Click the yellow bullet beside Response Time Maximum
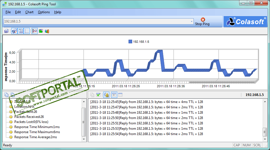 tap(11, 132)
